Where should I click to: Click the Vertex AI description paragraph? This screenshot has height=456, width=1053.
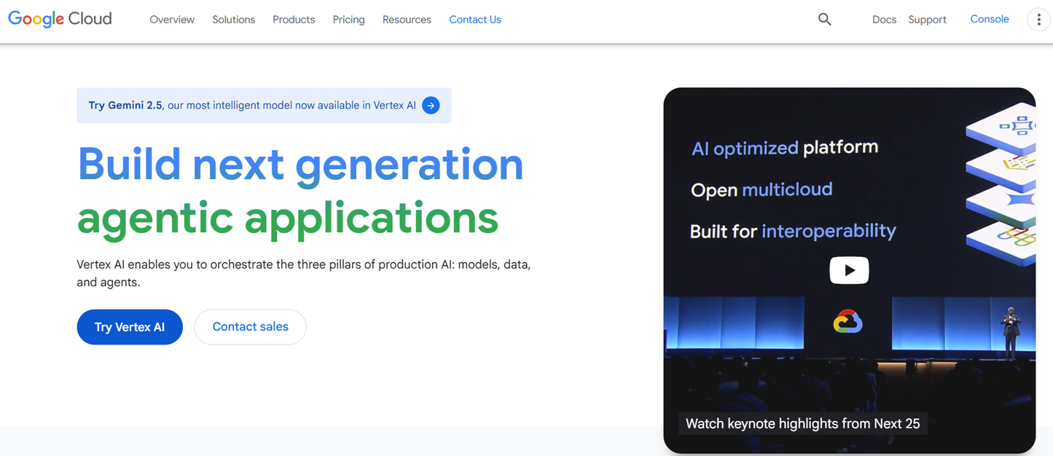click(x=304, y=273)
